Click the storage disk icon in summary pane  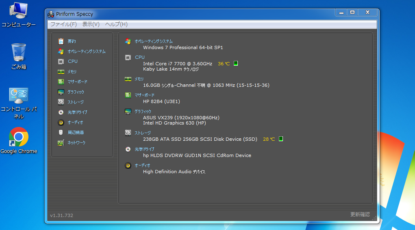pyautogui.click(x=128, y=133)
